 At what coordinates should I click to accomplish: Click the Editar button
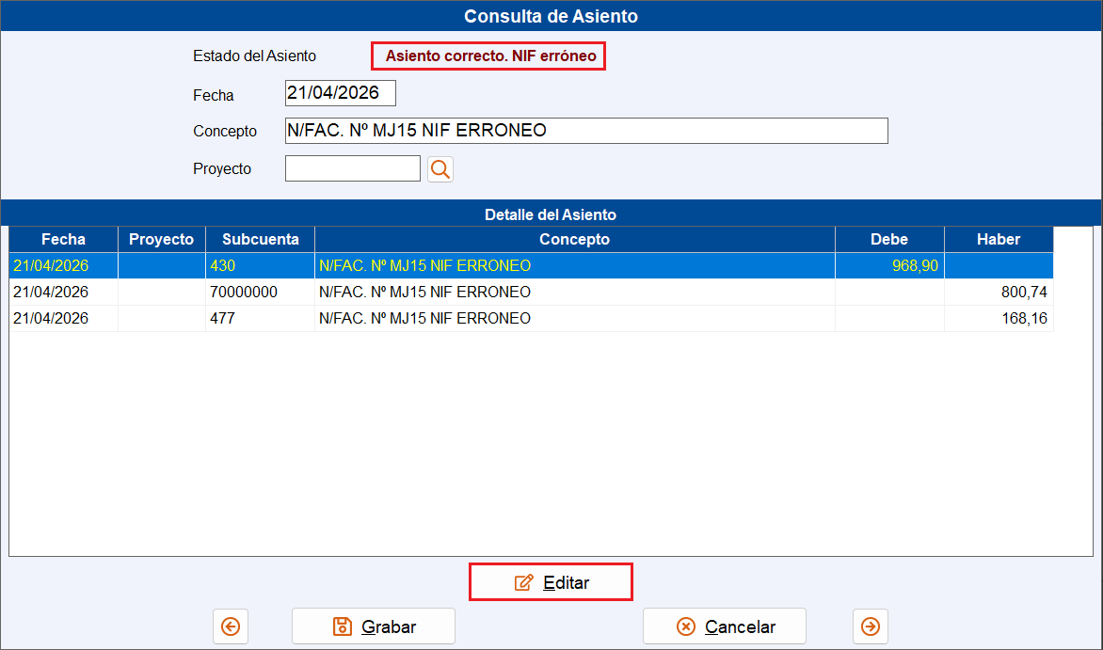point(551,582)
